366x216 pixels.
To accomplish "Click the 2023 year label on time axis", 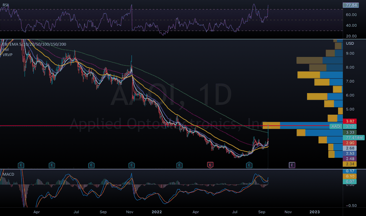I will point(315,212).
